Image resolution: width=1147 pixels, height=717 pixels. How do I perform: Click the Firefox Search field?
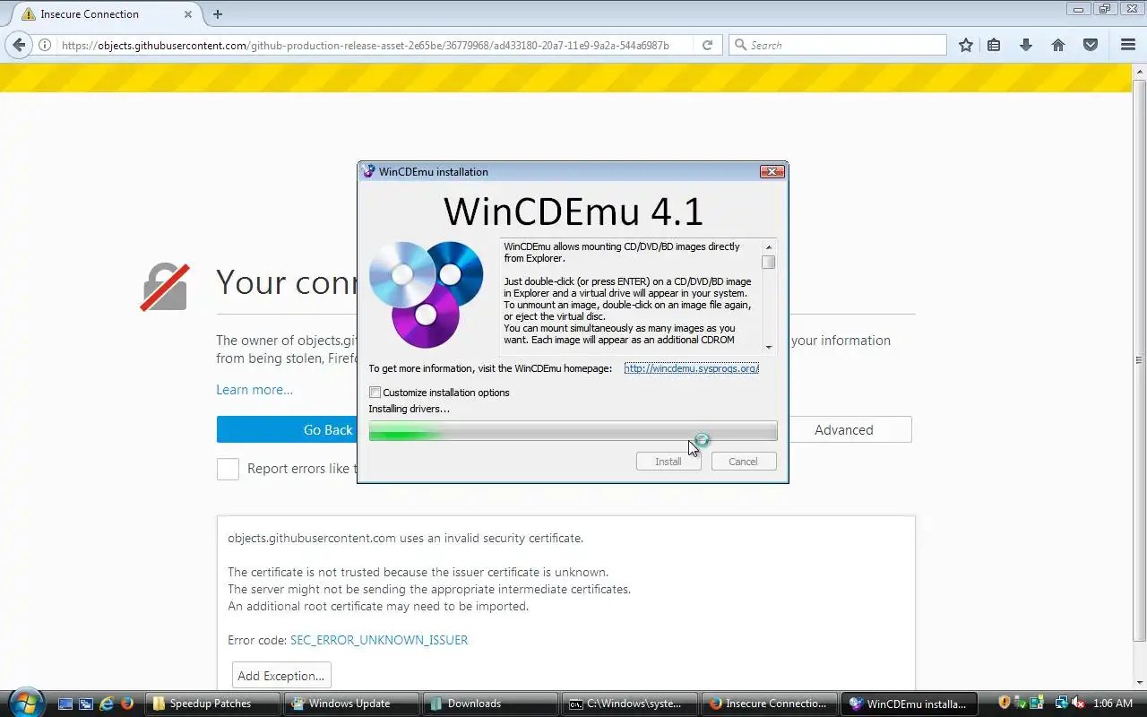pyautogui.click(x=838, y=45)
